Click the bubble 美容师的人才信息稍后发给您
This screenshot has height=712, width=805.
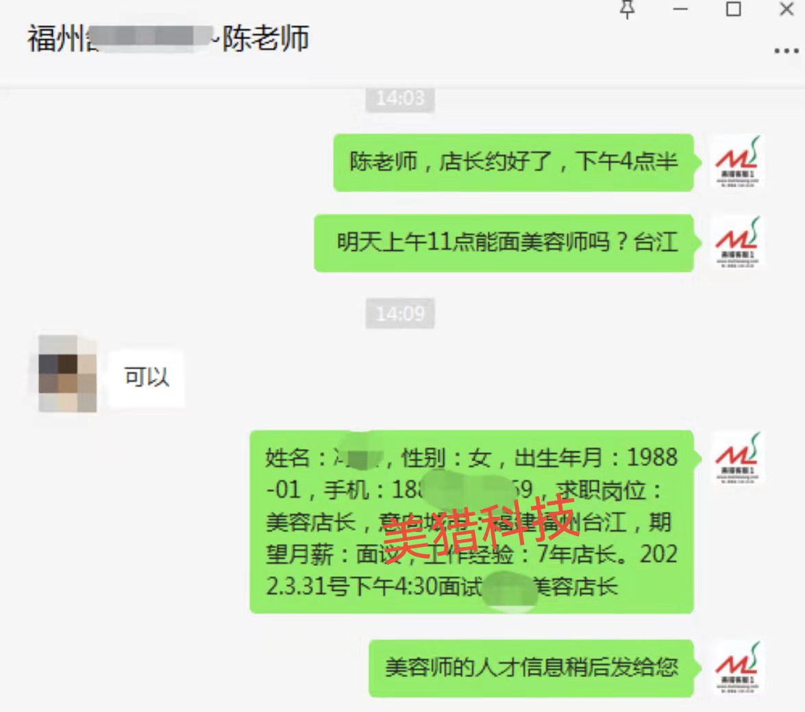pyautogui.click(x=532, y=668)
